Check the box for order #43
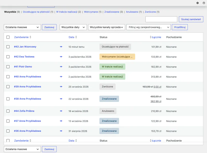This screenshot has height=153, width=207. (x=8, y=47)
